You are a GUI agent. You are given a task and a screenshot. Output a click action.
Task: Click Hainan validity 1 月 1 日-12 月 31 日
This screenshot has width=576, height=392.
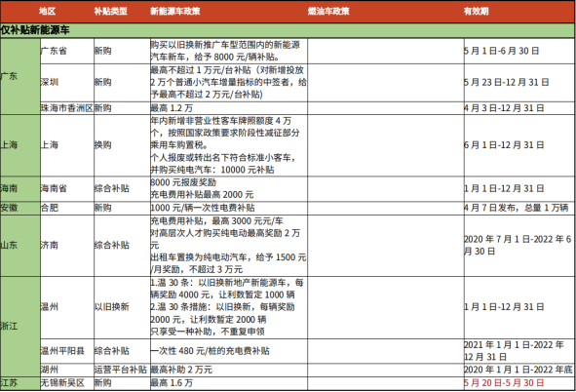519,188
